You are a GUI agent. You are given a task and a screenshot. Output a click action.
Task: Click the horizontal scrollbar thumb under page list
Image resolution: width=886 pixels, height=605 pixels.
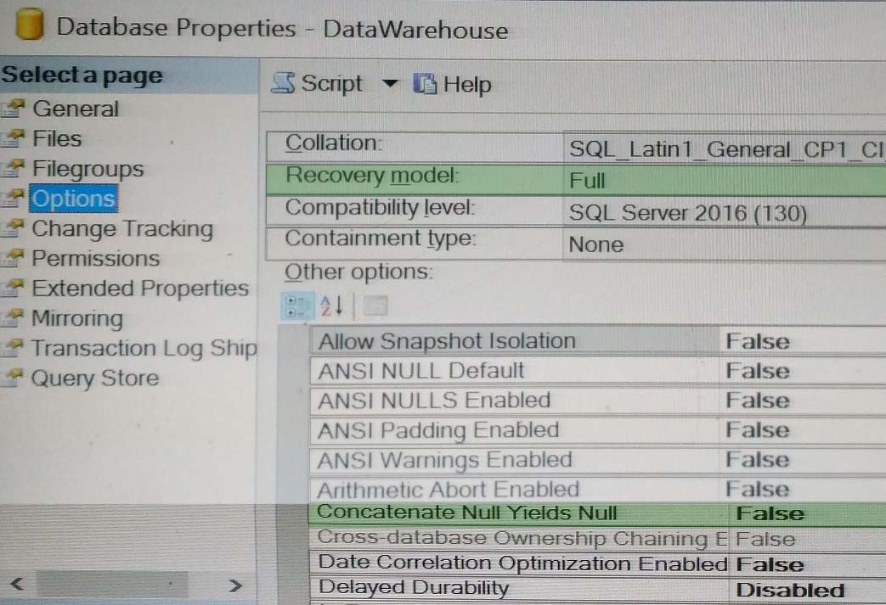pos(112,584)
